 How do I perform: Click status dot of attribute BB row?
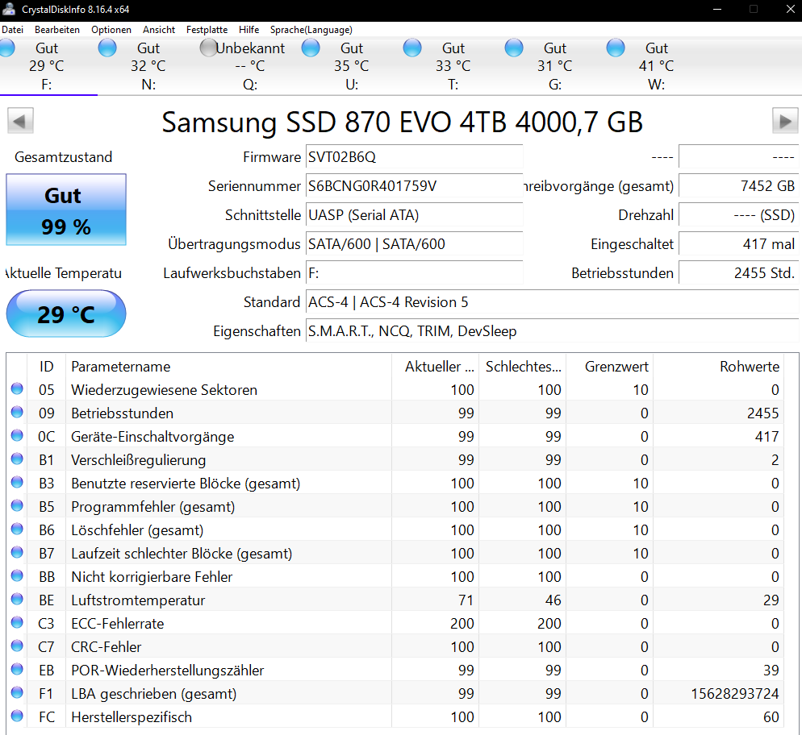point(18,575)
